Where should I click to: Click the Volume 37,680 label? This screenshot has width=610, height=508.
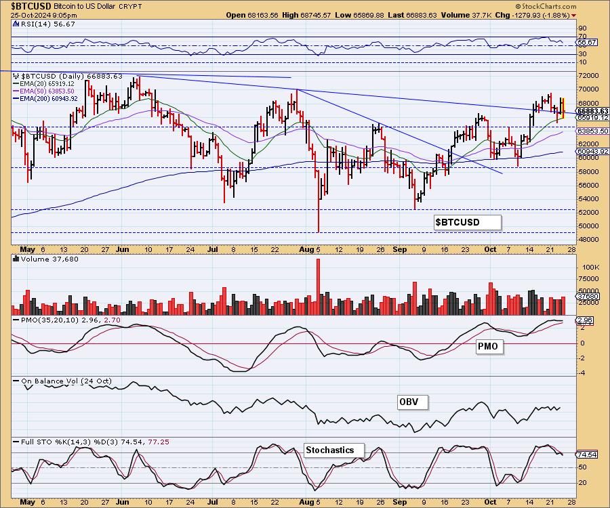click(x=49, y=259)
